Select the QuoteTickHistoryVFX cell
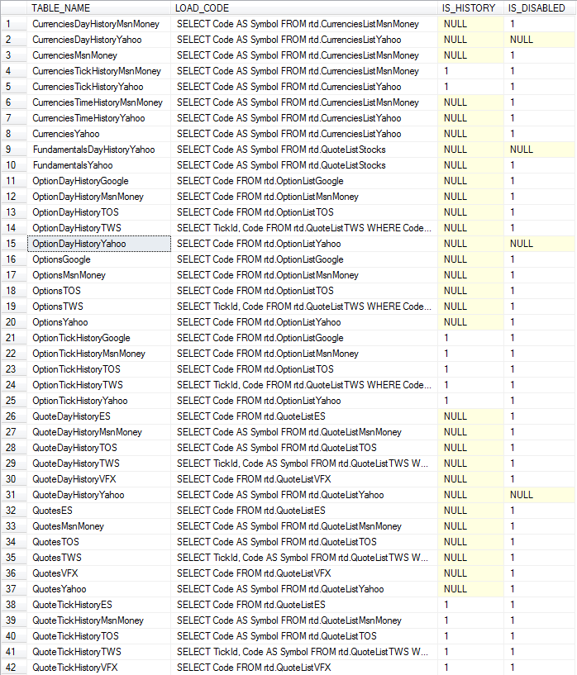The height and width of the screenshot is (675, 577). click(99, 668)
